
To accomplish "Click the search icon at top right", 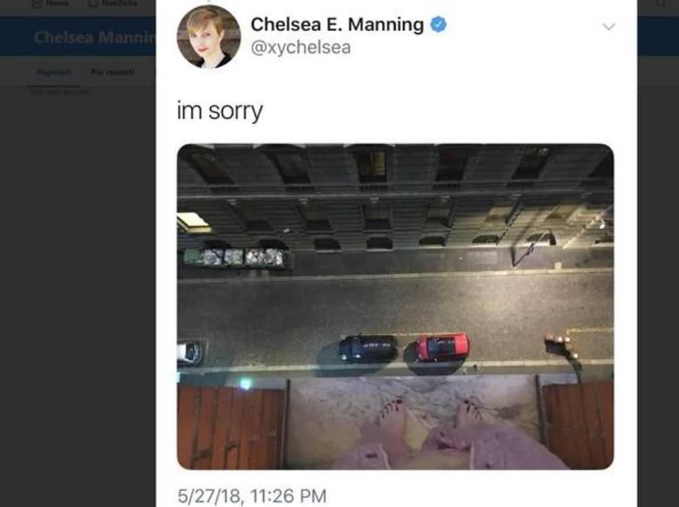I will point(661,3).
